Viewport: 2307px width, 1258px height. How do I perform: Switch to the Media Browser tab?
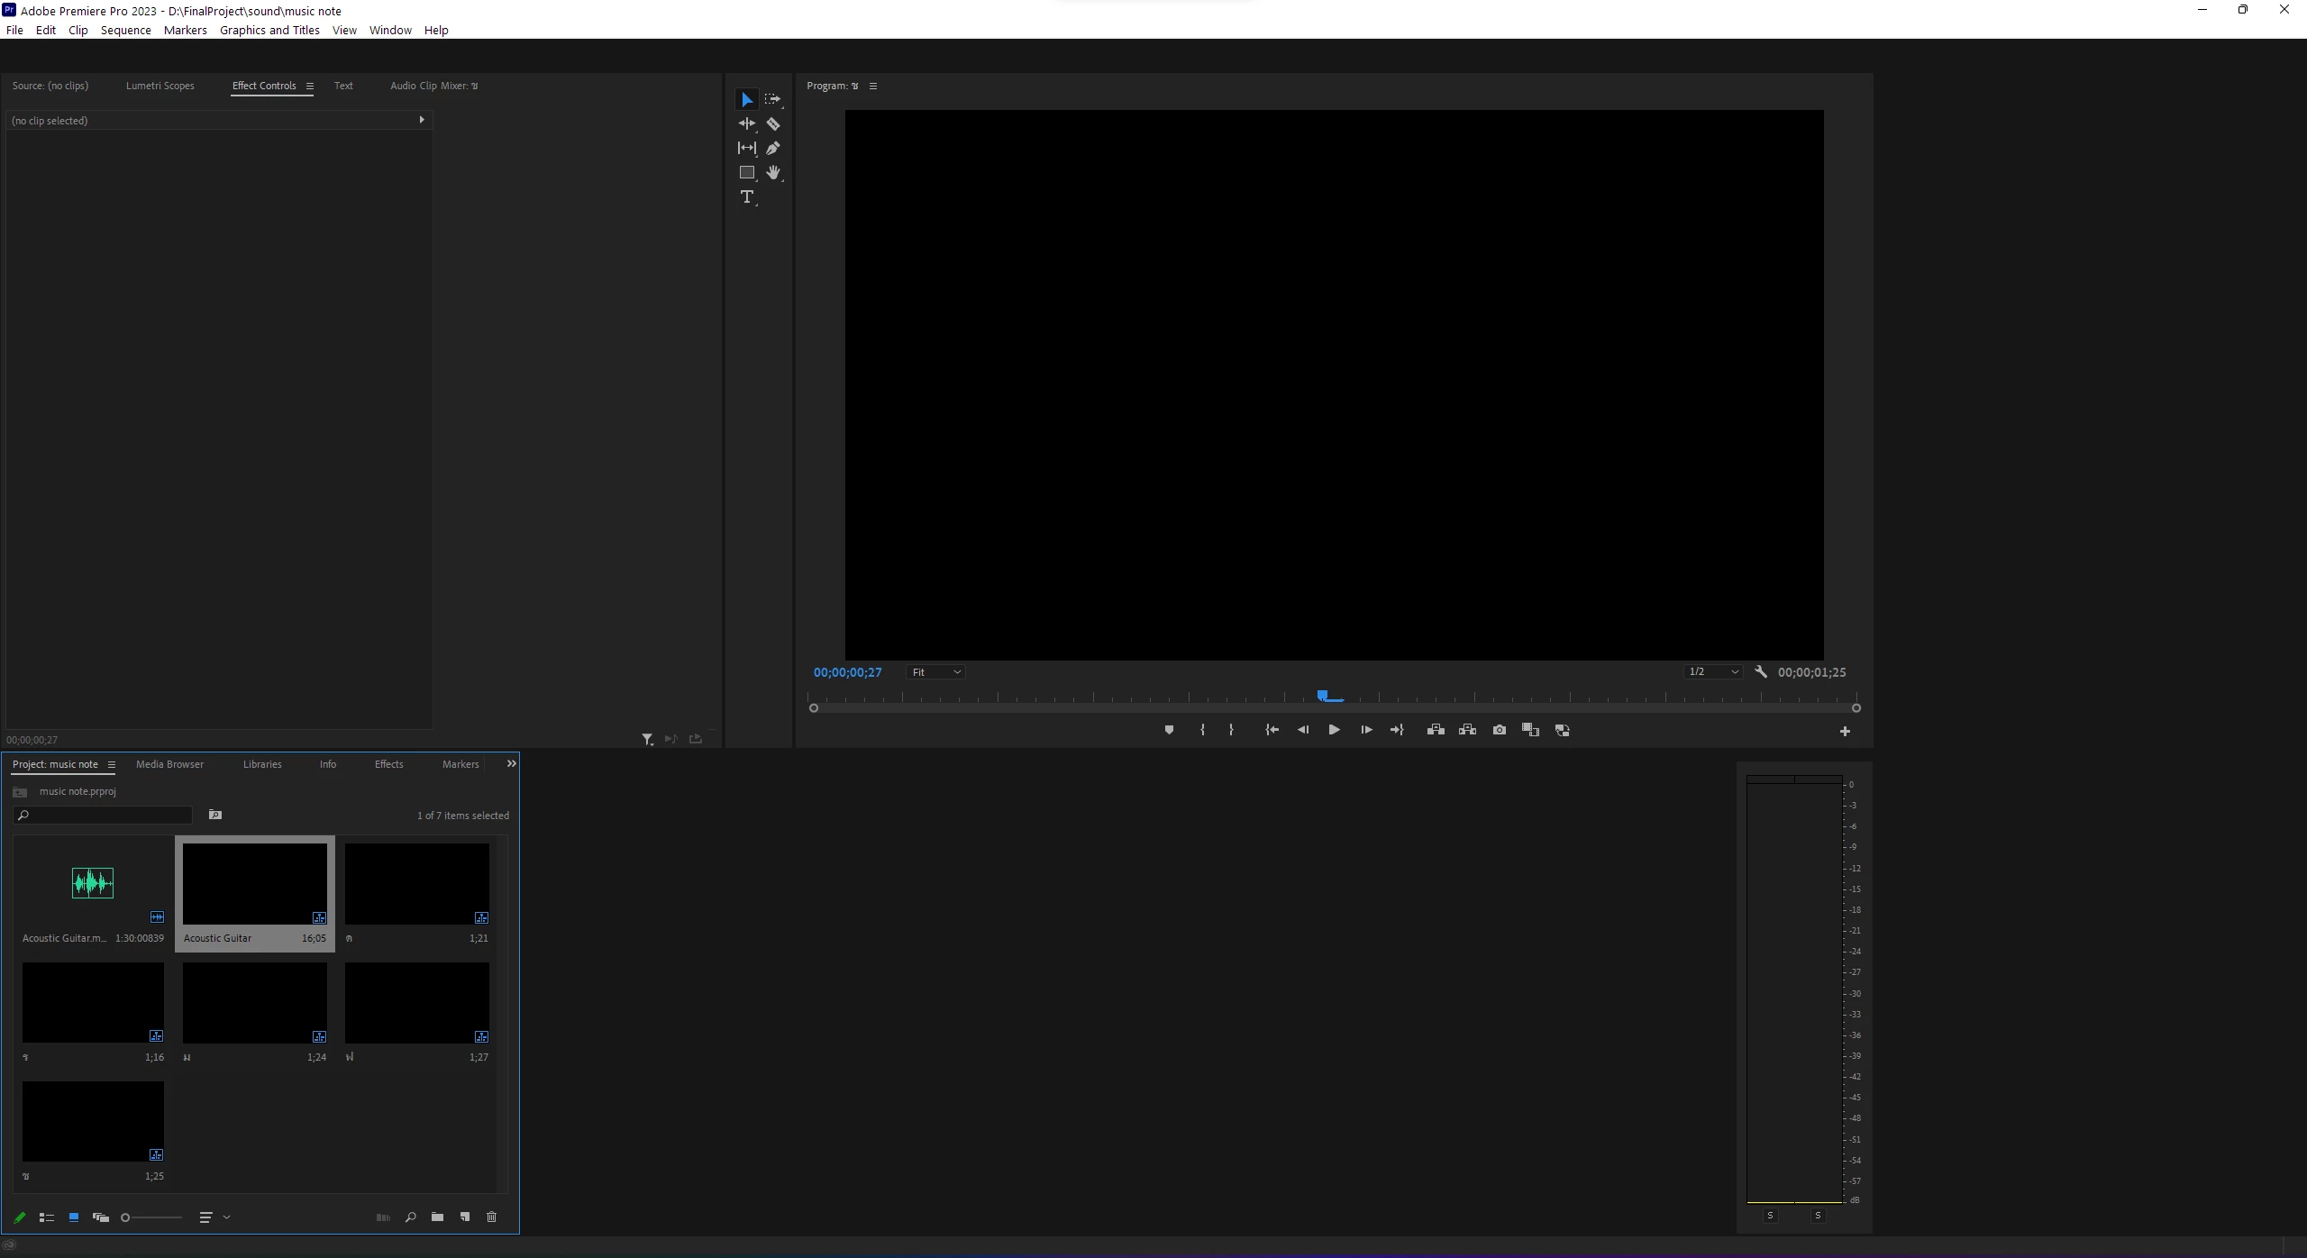click(169, 764)
